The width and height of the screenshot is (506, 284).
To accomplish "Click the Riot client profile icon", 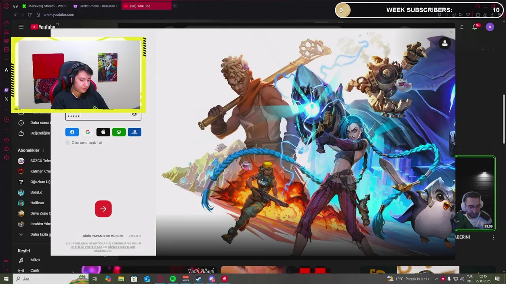I will (445, 43).
